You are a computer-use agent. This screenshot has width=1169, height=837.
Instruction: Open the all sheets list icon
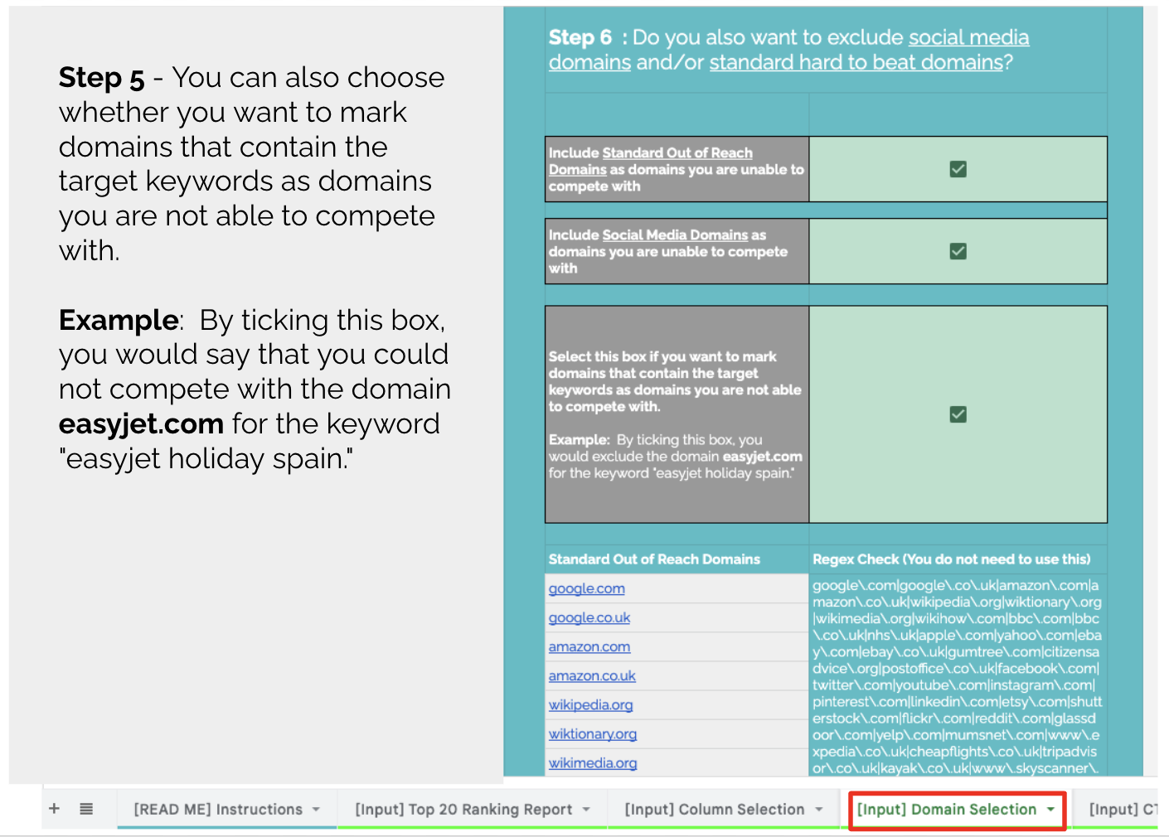click(x=86, y=809)
